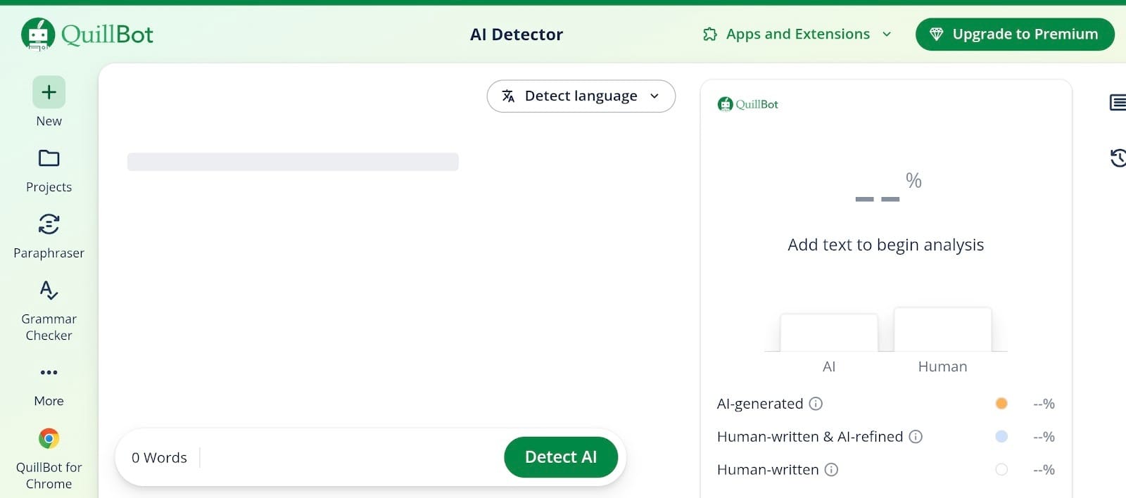Show More tools via three dots
This screenshot has height=498, width=1126.
[x=49, y=372]
